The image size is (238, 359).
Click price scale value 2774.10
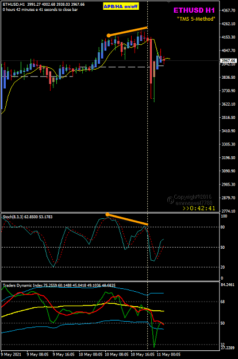tap(228, 211)
